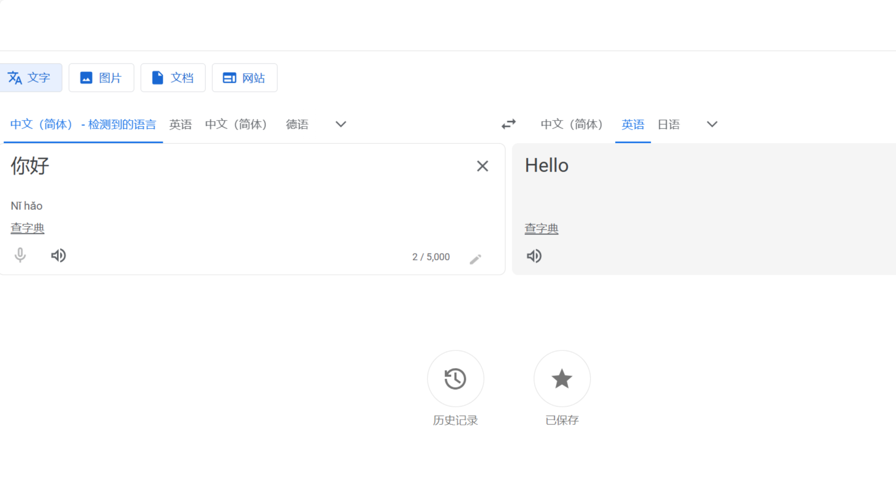The height and width of the screenshot is (477, 896).
Task: Open the 文档 document translation tab
Action: [173, 78]
